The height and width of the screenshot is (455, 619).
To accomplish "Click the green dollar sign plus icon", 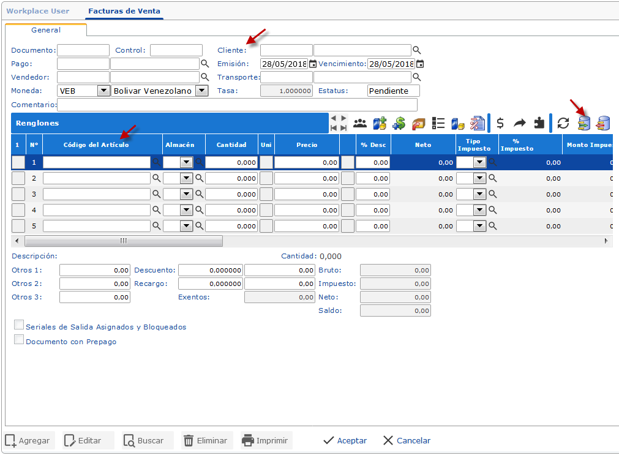I will (399, 123).
